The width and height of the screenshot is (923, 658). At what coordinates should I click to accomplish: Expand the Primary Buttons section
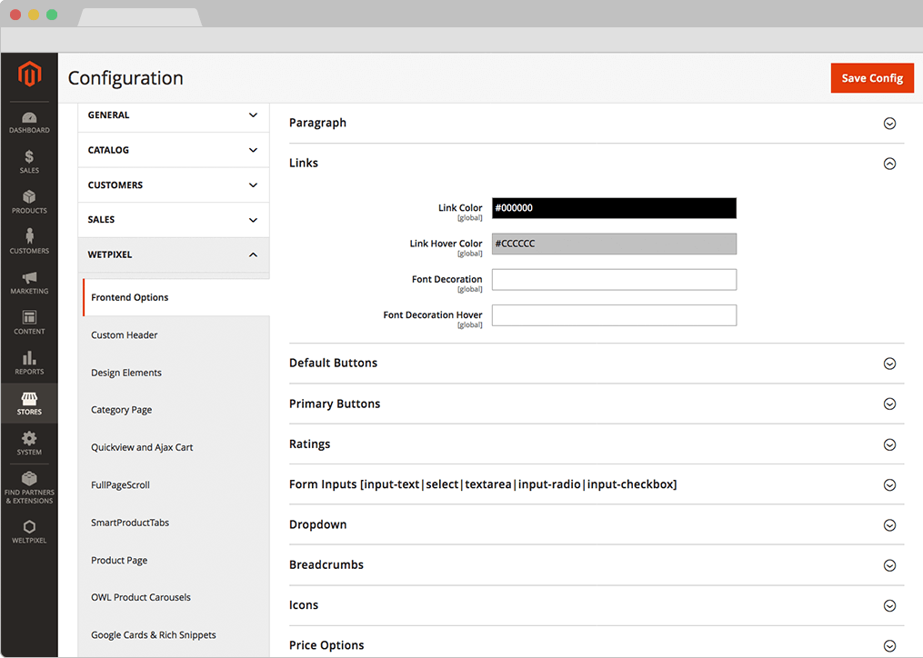pyautogui.click(x=889, y=404)
